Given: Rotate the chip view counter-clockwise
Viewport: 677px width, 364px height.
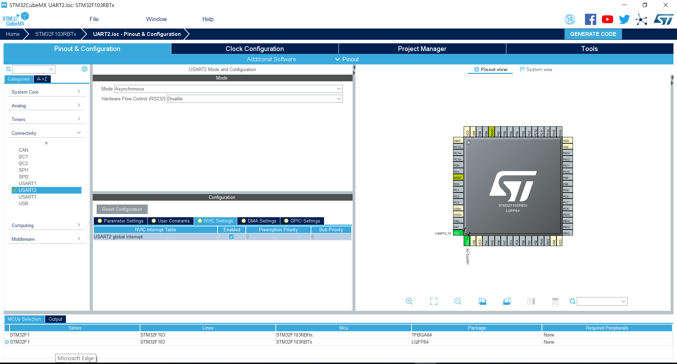Looking at the screenshot, I should [x=507, y=301].
